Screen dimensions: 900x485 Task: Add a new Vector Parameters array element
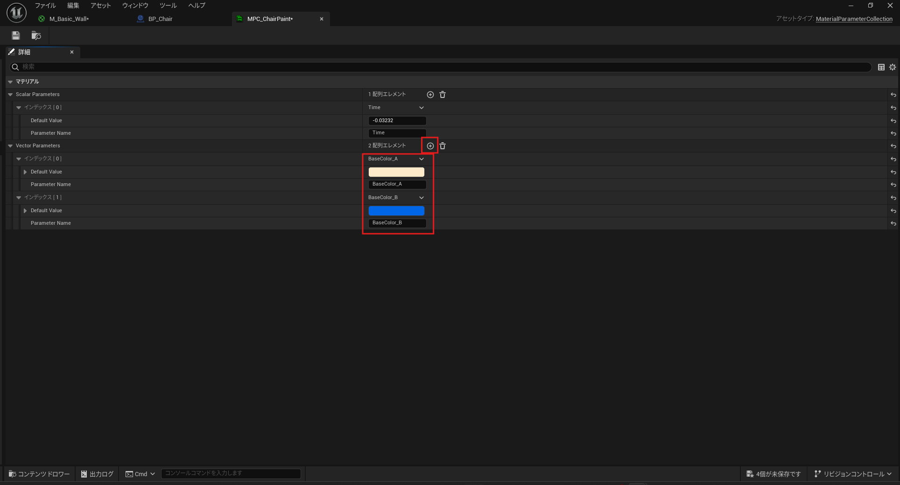(x=430, y=146)
